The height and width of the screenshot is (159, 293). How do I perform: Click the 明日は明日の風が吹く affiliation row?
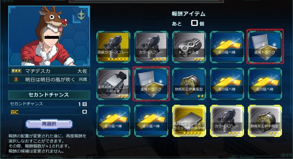pyautogui.click(x=49, y=79)
